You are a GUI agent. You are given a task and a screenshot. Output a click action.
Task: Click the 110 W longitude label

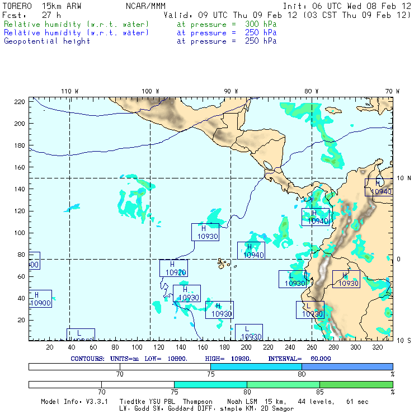tap(69, 91)
